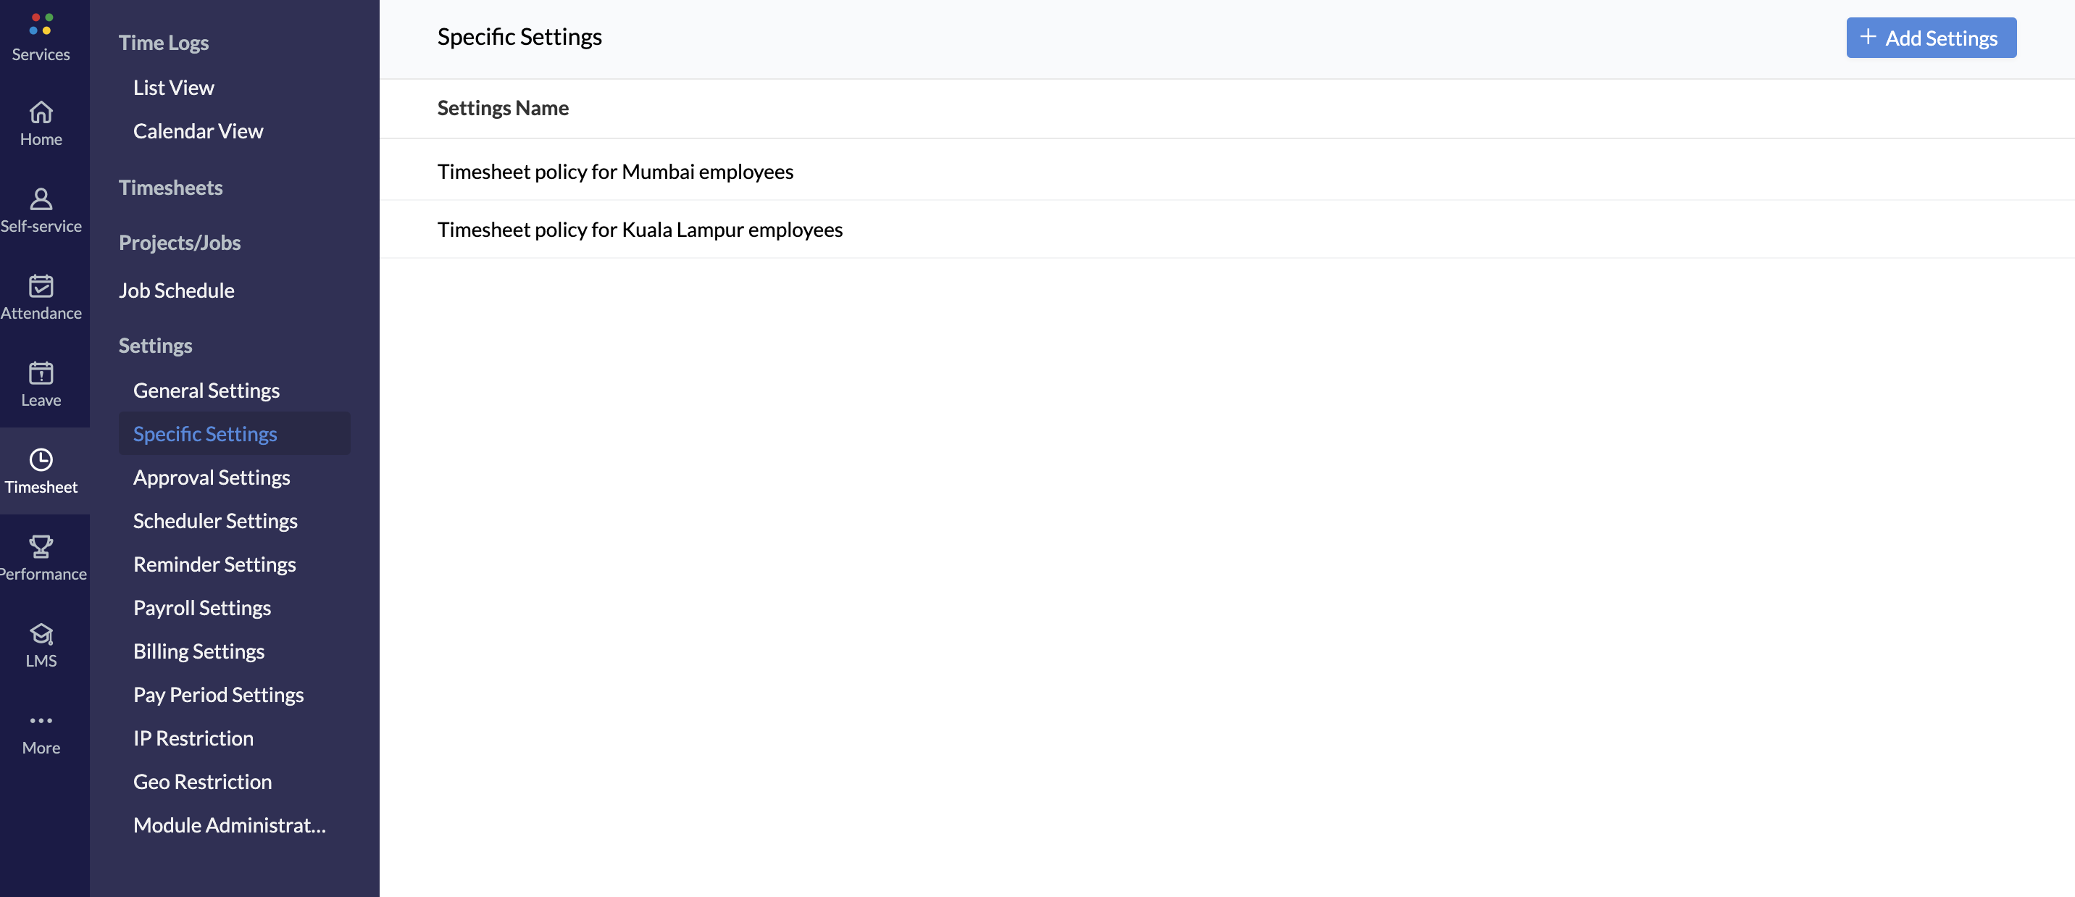
Task: Open Approval Settings menu item
Action: 211,477
